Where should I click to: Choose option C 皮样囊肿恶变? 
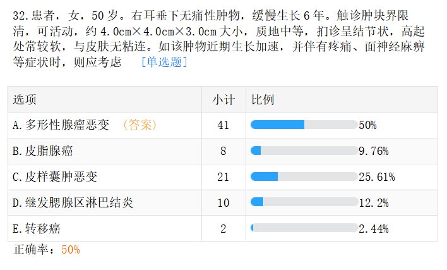55,177
